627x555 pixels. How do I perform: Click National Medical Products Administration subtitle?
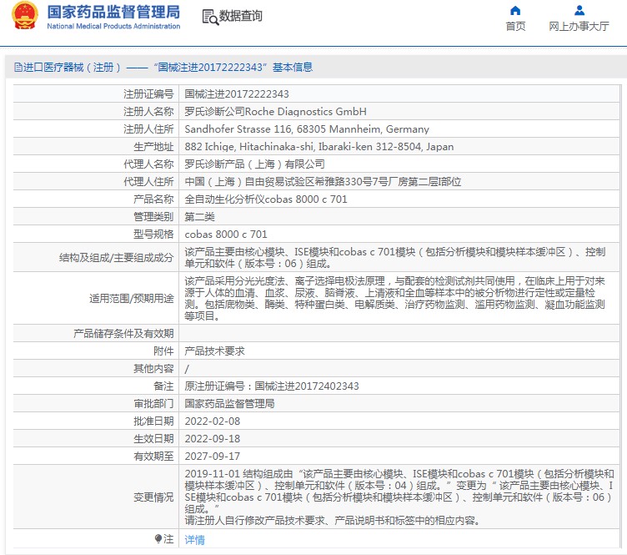pyautogui.click(x=113, y=27)
